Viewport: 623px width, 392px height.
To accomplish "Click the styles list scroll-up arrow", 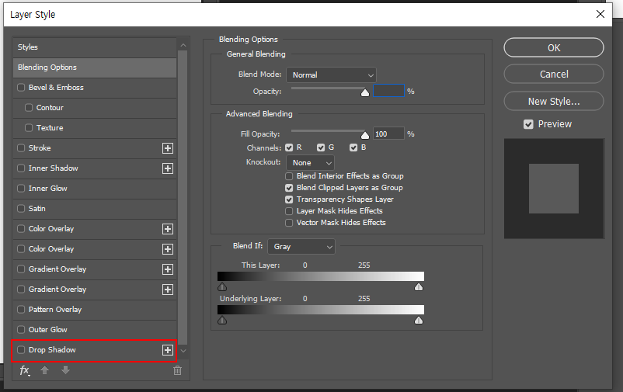I will coord(183,46).
